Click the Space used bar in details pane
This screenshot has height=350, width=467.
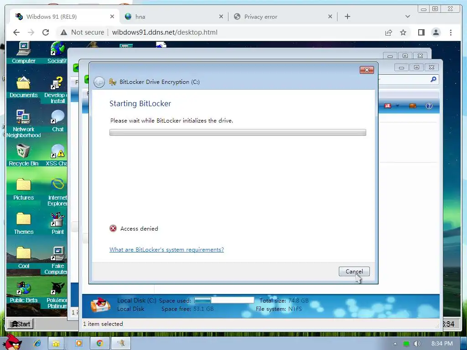coord(224,300)
